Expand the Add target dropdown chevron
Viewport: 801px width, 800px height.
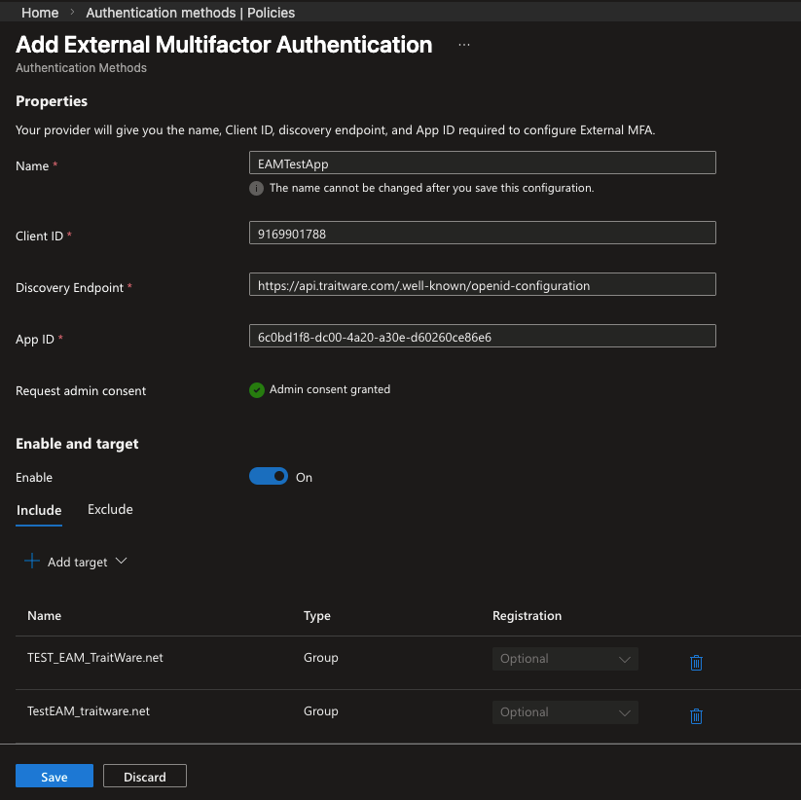(122, 562)
